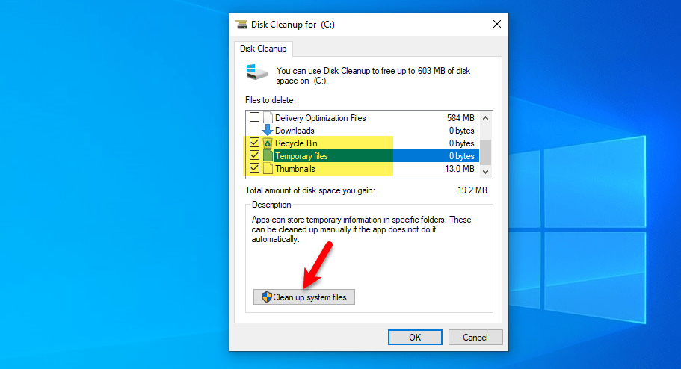Confirm cleanup with the OK button
The width and height of the screenshot is (681, 369).
coord(415,338)
